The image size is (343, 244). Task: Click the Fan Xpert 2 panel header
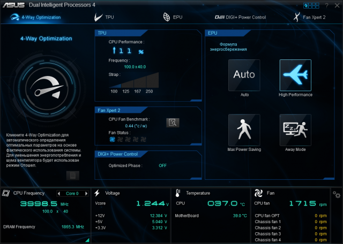121,110
